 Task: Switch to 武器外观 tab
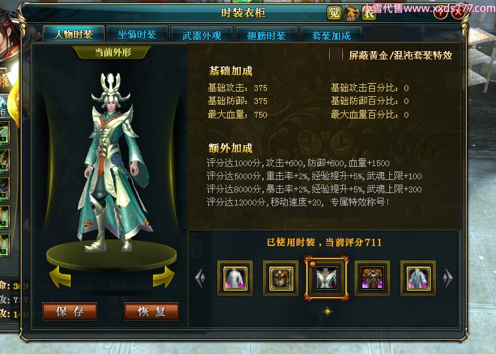[202, 35]
